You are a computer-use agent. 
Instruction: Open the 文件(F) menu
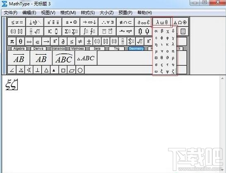coord(10,13)
